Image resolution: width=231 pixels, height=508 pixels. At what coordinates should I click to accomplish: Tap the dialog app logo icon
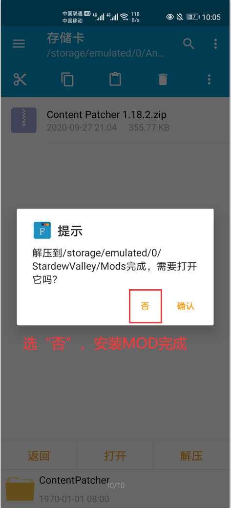click(x=42, y=231)
